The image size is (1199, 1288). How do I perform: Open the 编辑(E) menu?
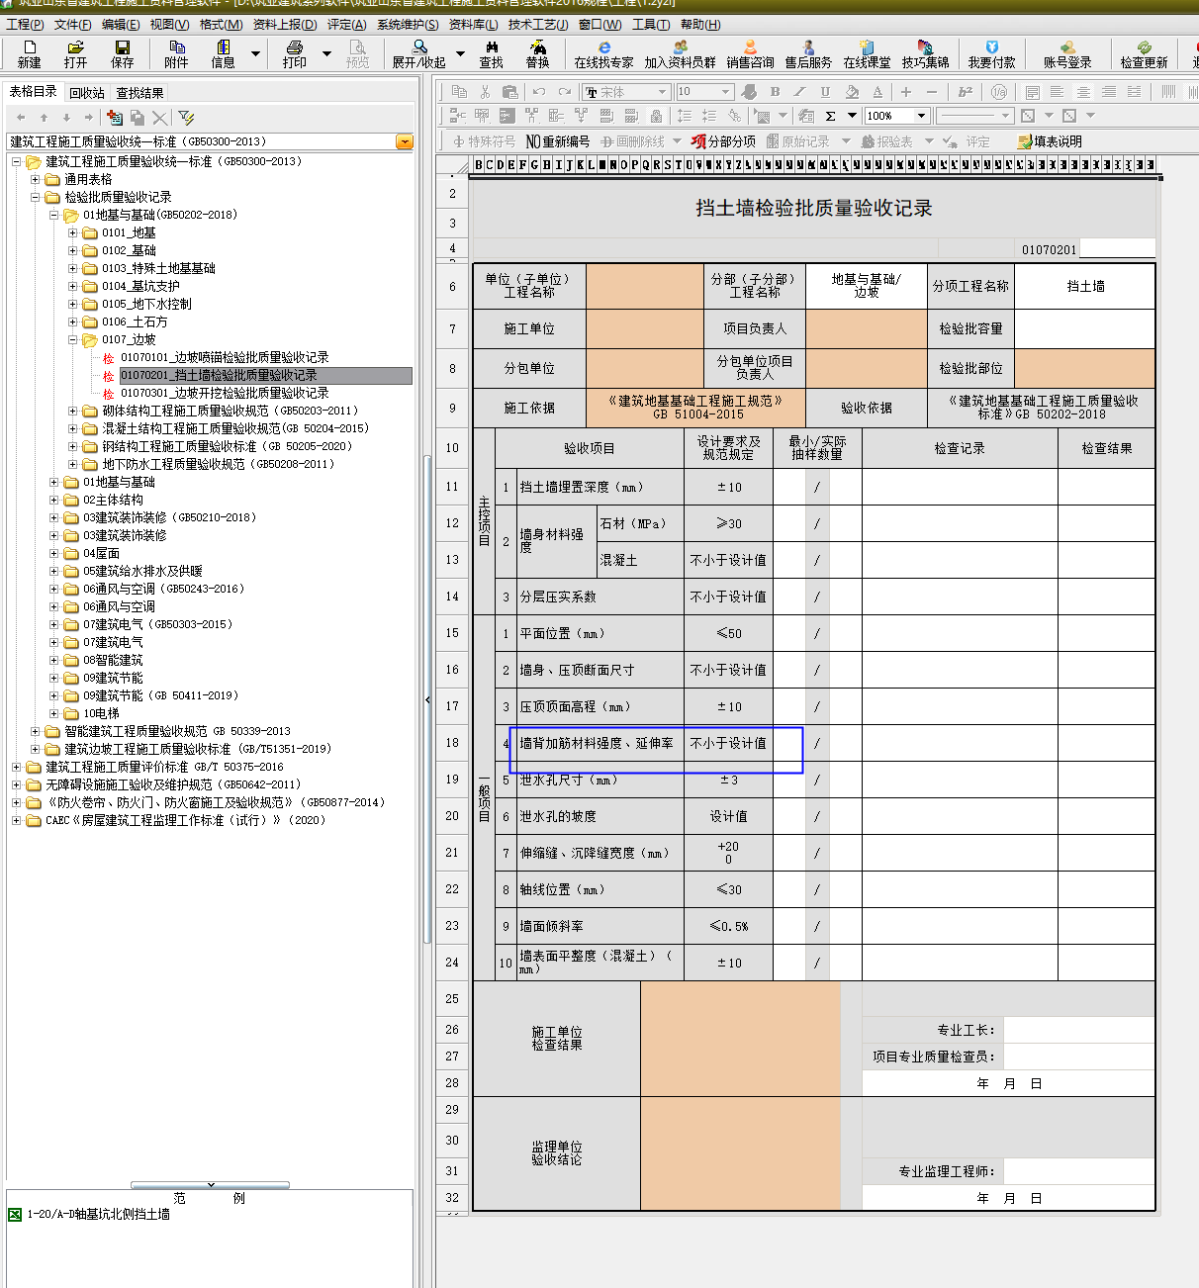tap(121, 24)
